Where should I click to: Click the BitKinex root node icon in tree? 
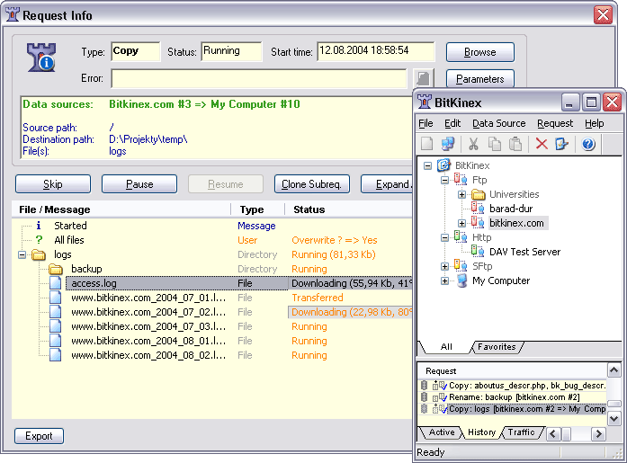(x=443, y=165)
